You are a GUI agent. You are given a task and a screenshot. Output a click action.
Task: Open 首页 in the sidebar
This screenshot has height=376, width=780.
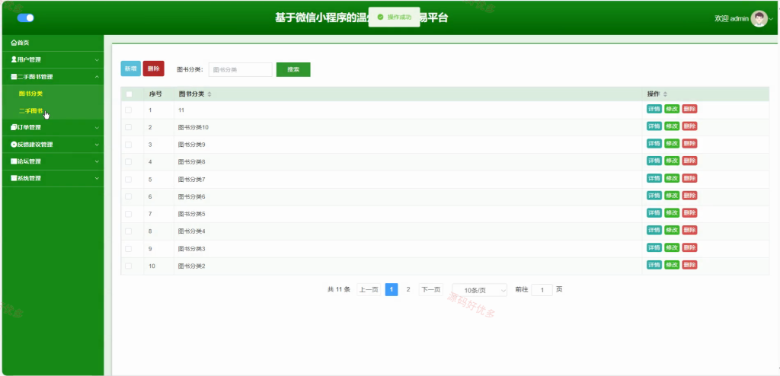53,43
